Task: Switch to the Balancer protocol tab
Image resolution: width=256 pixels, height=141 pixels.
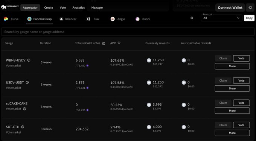Action: 68,19
